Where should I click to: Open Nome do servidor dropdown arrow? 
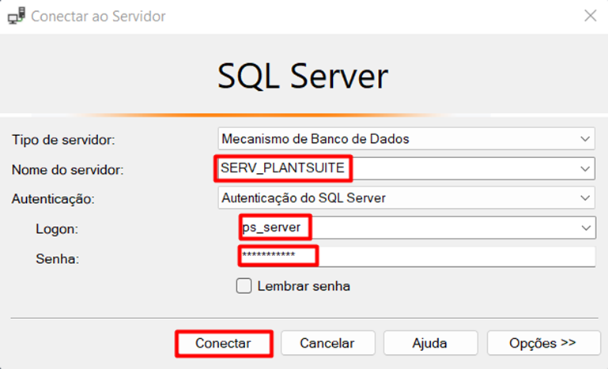click(585, 168)
